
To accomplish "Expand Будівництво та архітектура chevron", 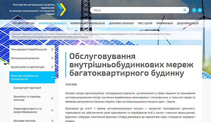I will click(52, 67).
